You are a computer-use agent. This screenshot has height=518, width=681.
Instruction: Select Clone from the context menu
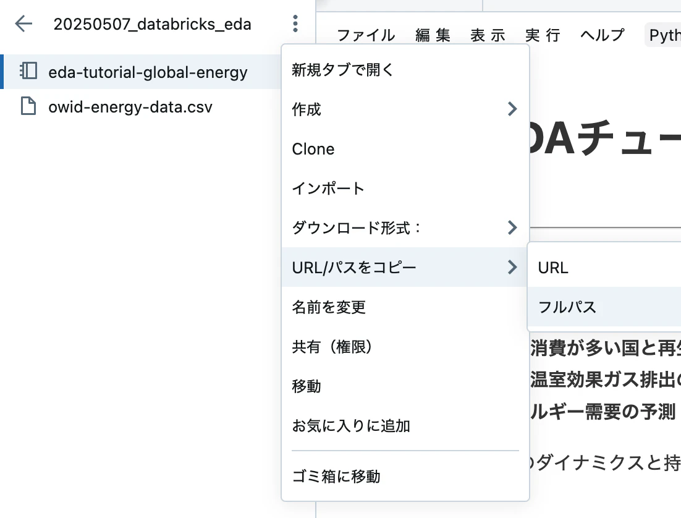[405, 148]
